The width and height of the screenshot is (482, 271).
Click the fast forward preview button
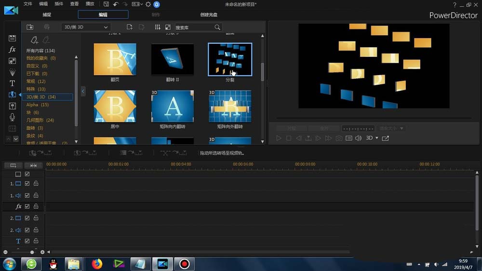coord(328,138)
